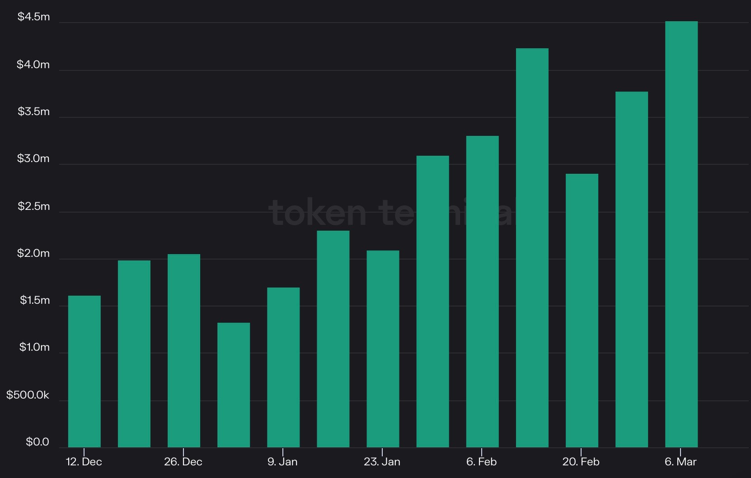This screenshot has width=751, height=478.
Task: Click the 12. Dec x-axis label
Action: [84, 462]
